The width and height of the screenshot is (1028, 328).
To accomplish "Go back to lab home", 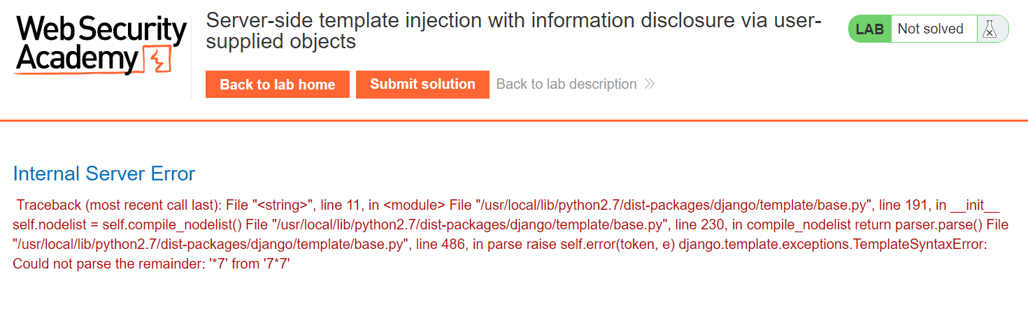I will pos(278,85).
